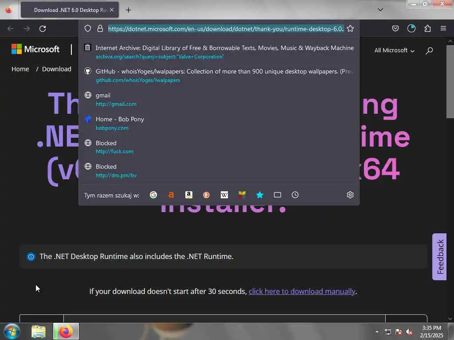Click here to download manually link
The image size is (454, 340).
301,291
